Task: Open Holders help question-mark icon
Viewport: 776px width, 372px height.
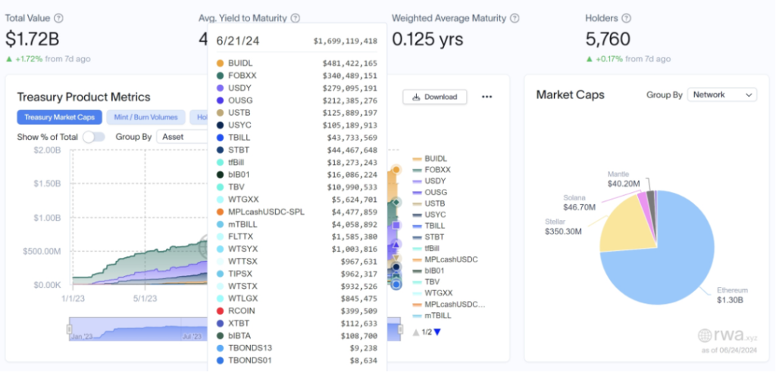Action: tap(626, 18)
